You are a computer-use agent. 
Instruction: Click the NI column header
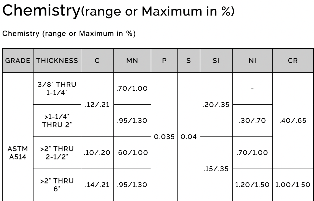[252, 61]
